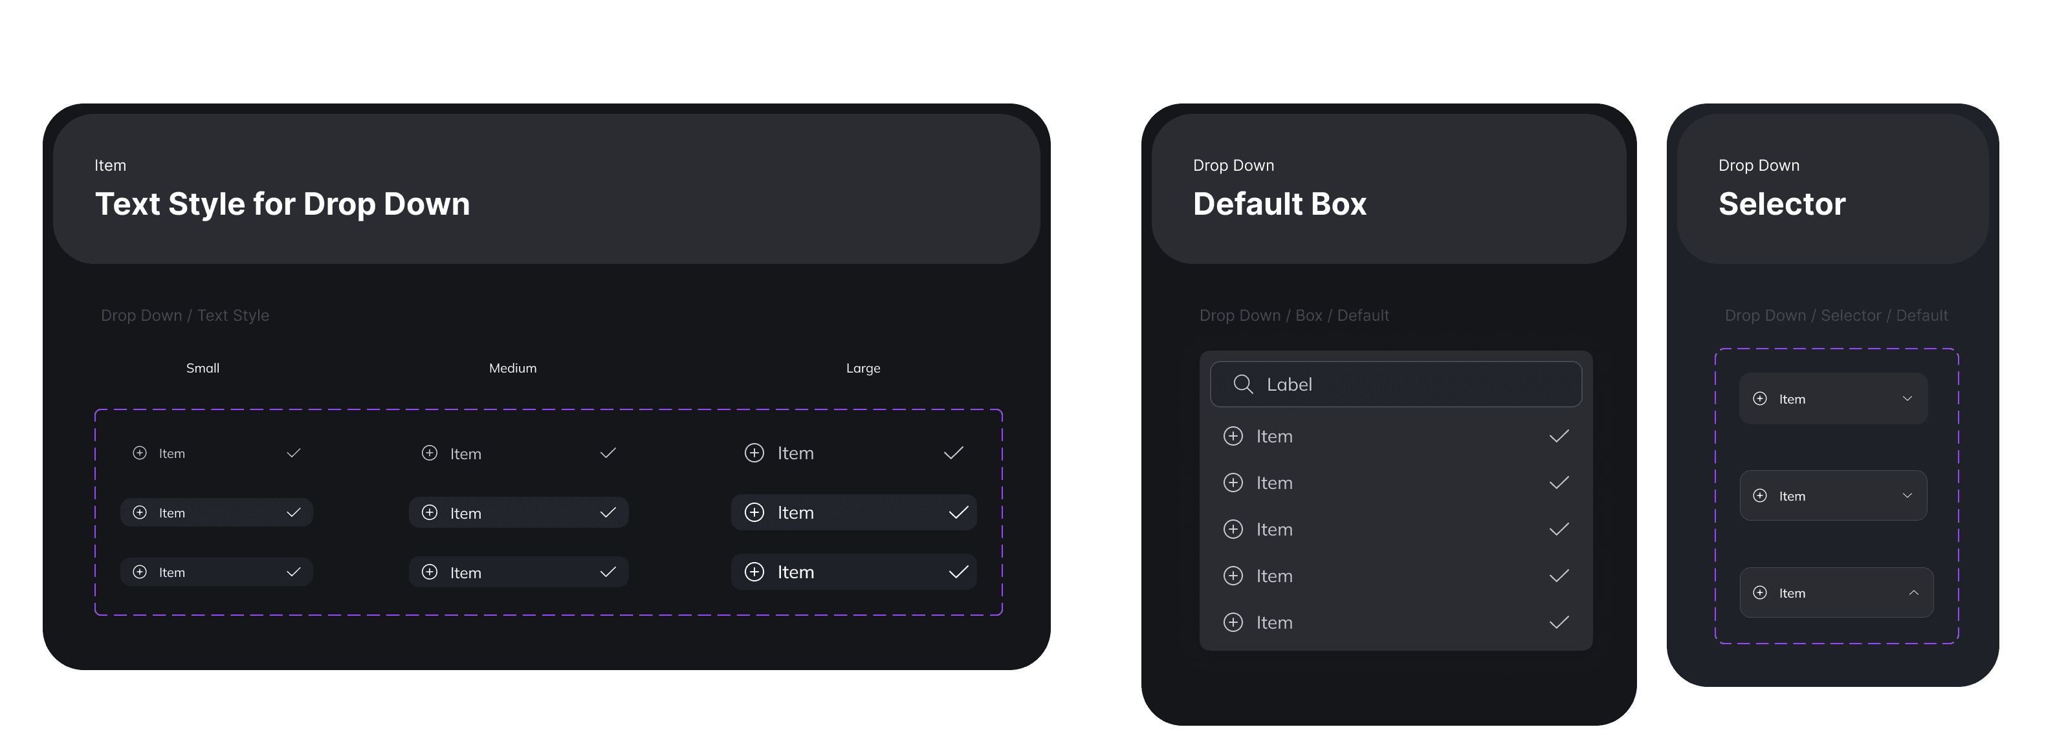
Task: Click Item text in top Selector dropdown
Action: 1792,400
